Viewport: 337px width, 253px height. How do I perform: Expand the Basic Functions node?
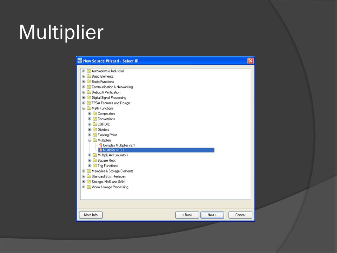(x=84, y=82)
